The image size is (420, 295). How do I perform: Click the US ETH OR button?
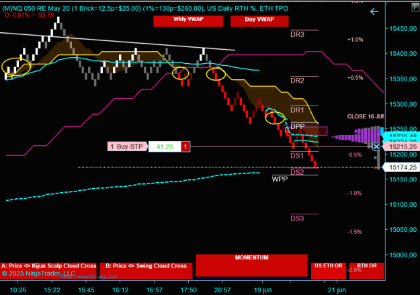coord(329,271)
